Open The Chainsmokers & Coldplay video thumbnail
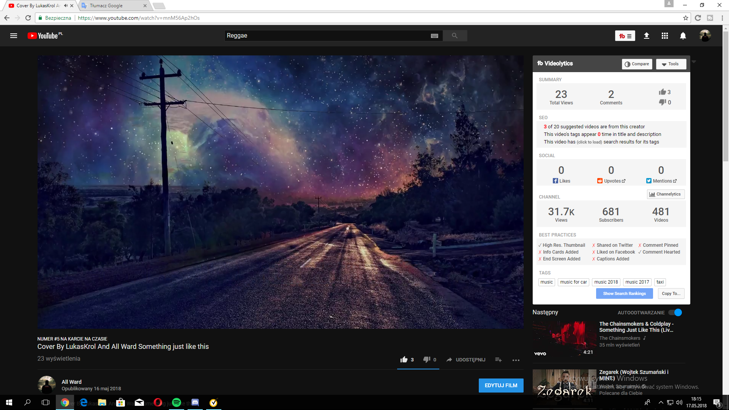This screenshot has width=729, height=410. click(x=564, y=339)
